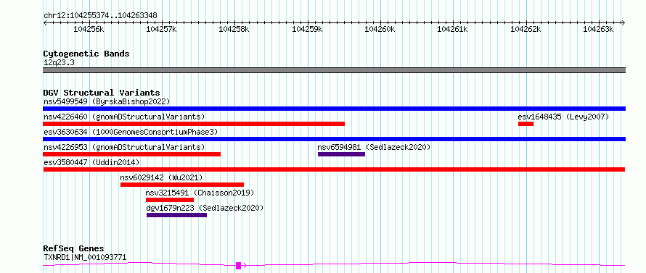The image size is (646, 273).
Task: Click the nsv5499549 blue variant bar
Action: pyautogui.click(x=334, y=109)
